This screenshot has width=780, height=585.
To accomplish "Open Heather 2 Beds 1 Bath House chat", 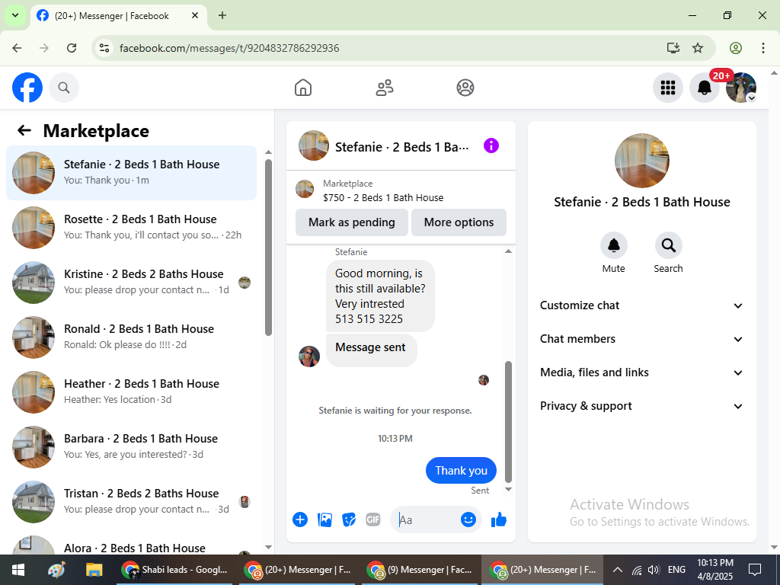I will (131, 392).
